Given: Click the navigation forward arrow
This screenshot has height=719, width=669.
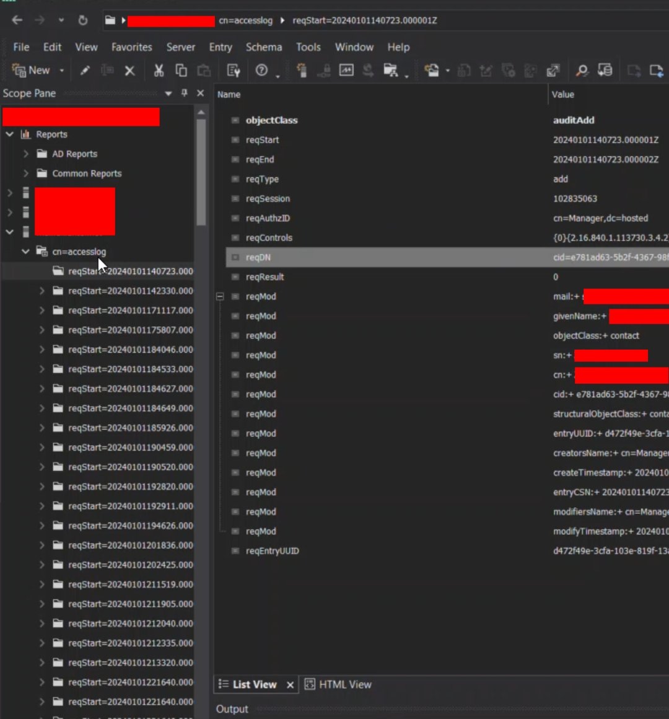Looking at the screenshot, I should 40,20.
